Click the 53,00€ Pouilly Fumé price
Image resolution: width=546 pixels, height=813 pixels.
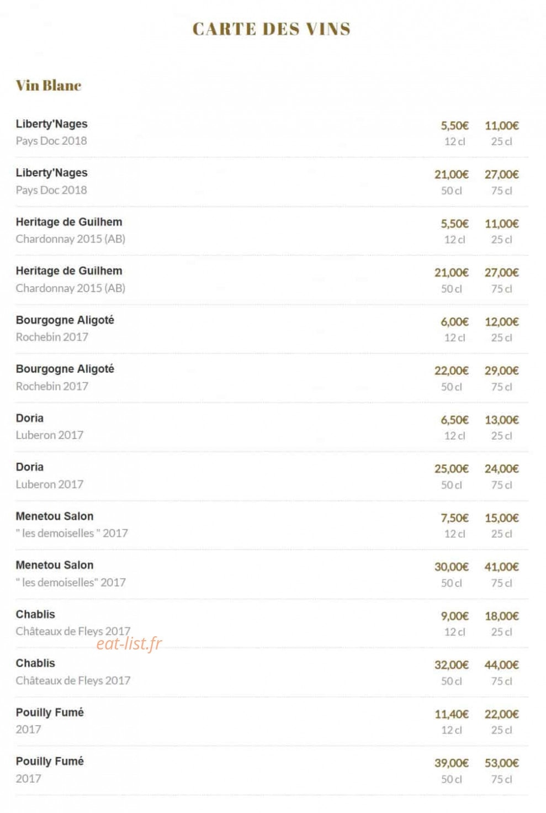click(x=502, y=763)
